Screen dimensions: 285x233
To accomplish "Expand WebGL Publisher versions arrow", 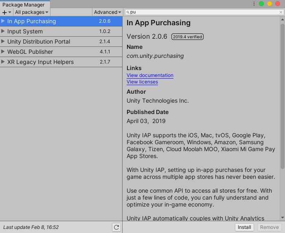I will click(3, 51).
